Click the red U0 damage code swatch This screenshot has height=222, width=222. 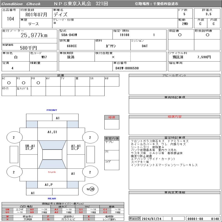[x=7, y=210]
